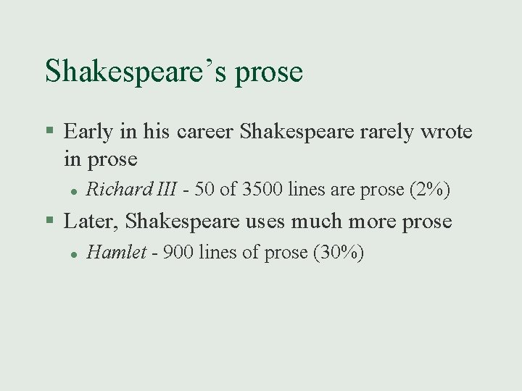
Task: Click the word 'prose' in the title
Action: (268, 72)
